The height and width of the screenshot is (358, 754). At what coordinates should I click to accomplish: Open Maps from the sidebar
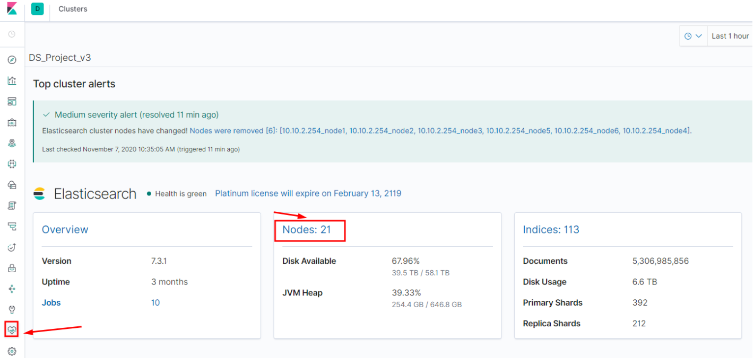pyautogui.click(x=12, y=143)
